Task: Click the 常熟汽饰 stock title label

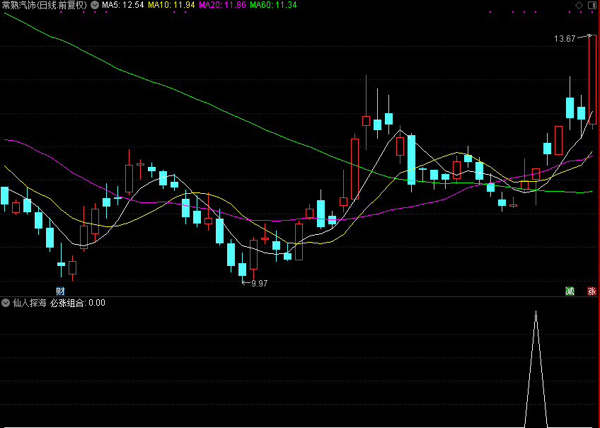Action: click(x=44, y=5)
